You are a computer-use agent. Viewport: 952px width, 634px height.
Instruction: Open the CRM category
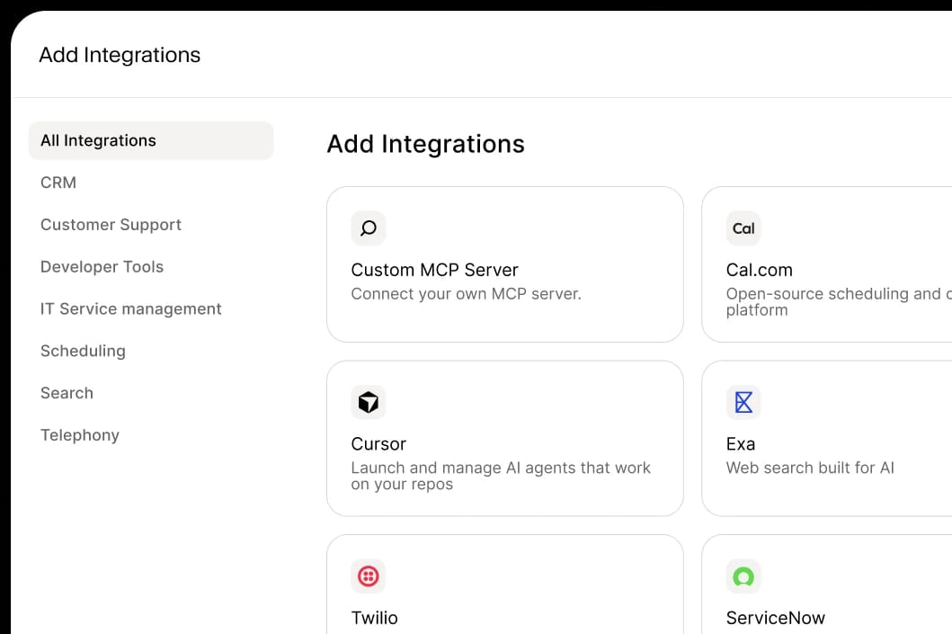58,183
